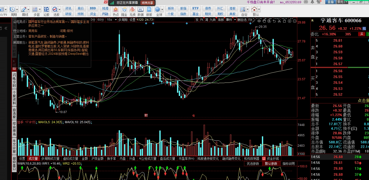Select 闪电分时 in the left sidebar
The image size is (369, 180).
tap(14, 80)
